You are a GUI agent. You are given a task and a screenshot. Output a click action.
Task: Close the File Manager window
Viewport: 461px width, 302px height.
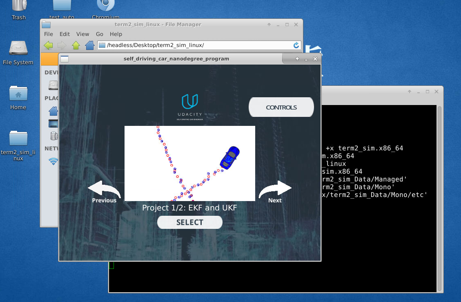(296, 25)
